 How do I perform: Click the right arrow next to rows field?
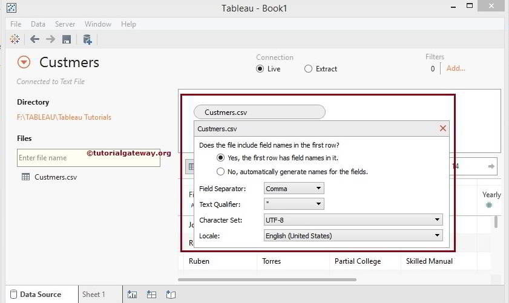(491, 166)
